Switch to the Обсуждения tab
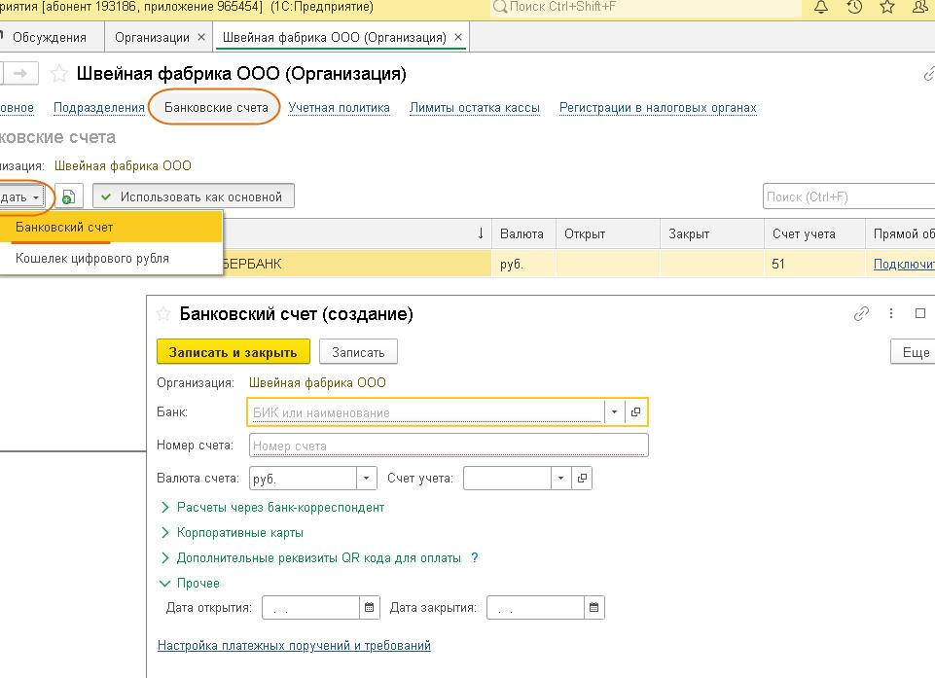The height and width of the screenshot is (678, 935). [x=49, y=37]
